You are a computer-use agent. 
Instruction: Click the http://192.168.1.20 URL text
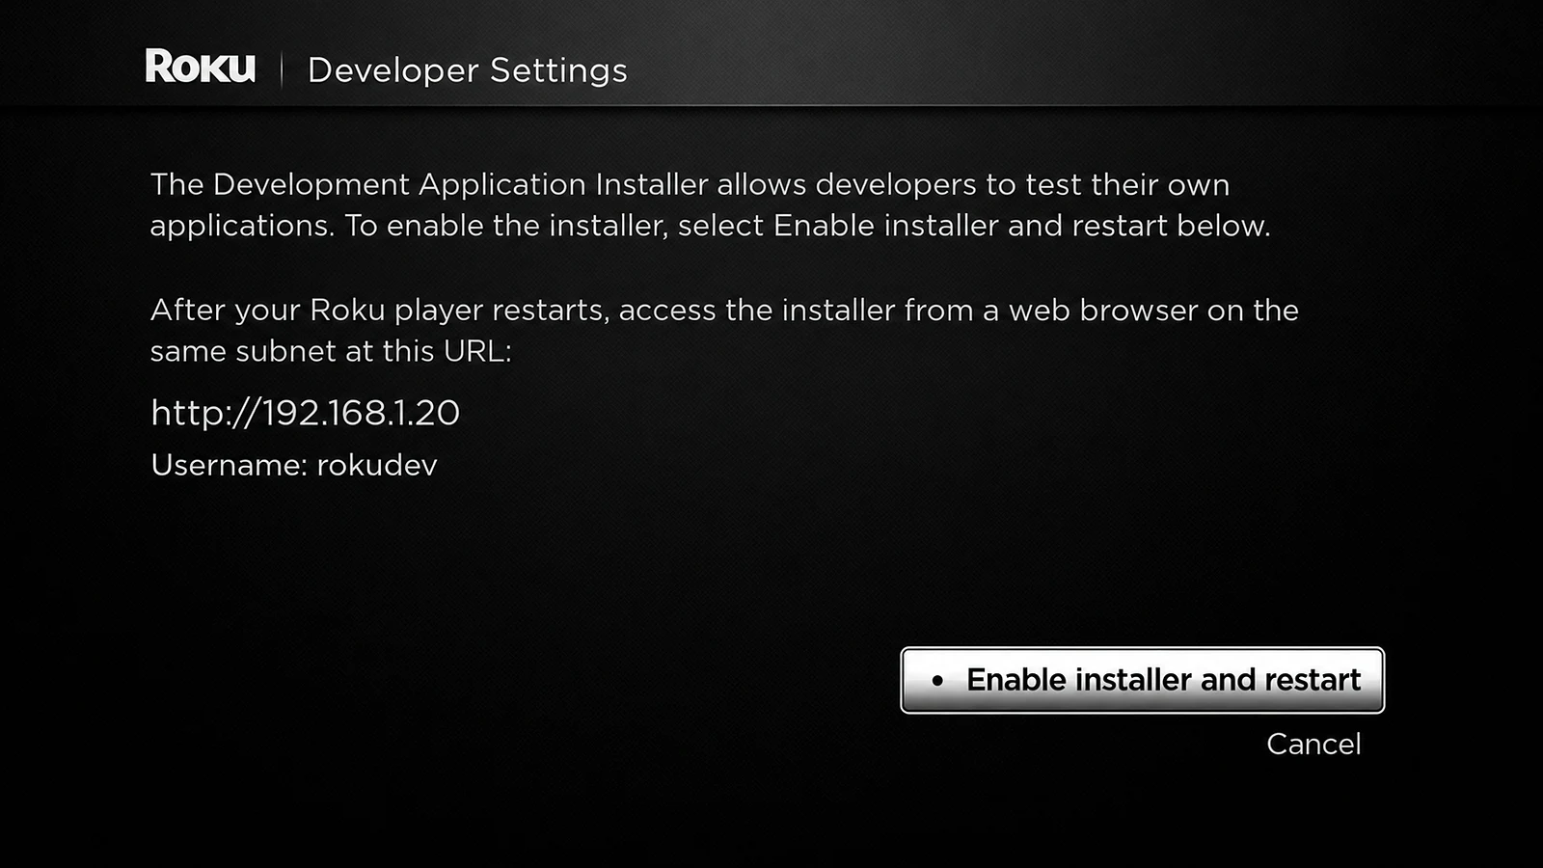pyautogui.click(x=305, y=413)
